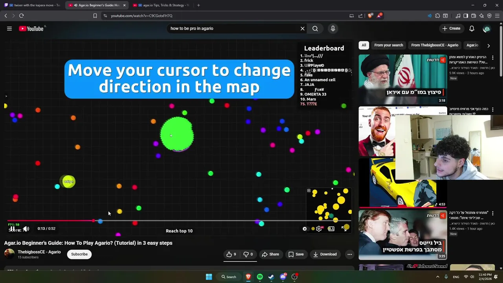Image resolution: width=503 pixels, height=283 pixels.
Task: Open channel avatar of ThebigbossCE
Action: point(9,254)
